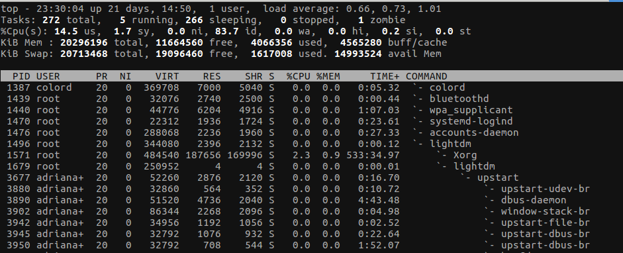Screen dimensions: 623x253
Task: Click the 266 sleeping tasks value
Action: click(194, 20)
